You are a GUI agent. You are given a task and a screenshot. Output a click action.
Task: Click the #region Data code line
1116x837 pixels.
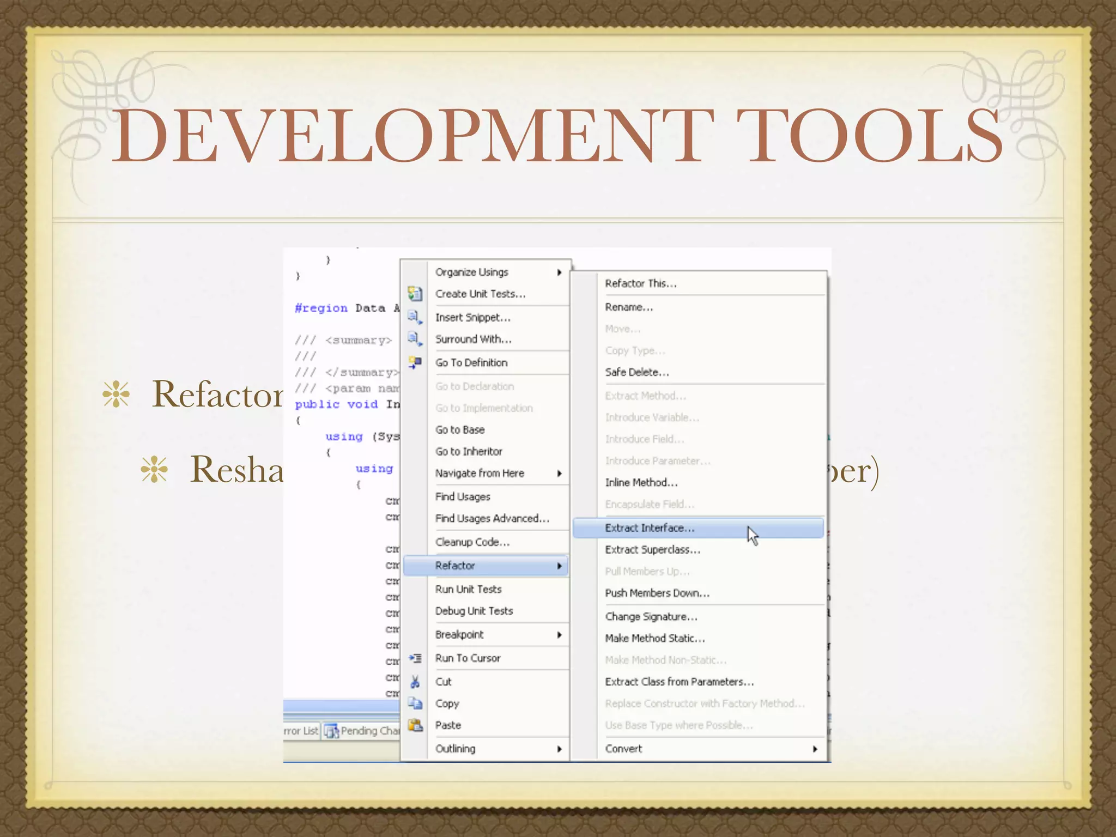[347, 308]
